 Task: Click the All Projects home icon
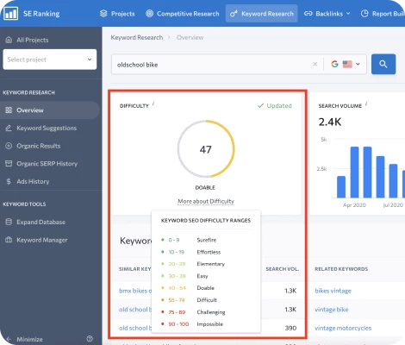point(9,40)
